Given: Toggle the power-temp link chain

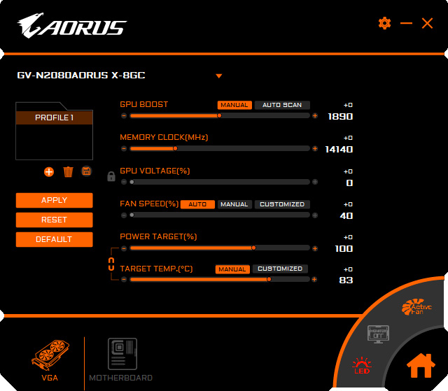Looking at the screenshot, I should tap(111, 264).
